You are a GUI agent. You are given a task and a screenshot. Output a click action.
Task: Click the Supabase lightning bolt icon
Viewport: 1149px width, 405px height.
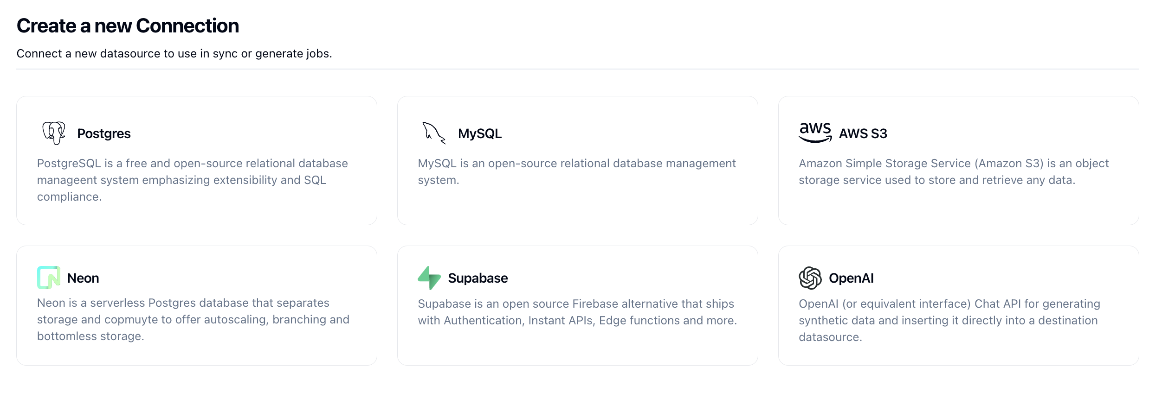point(429,278)
